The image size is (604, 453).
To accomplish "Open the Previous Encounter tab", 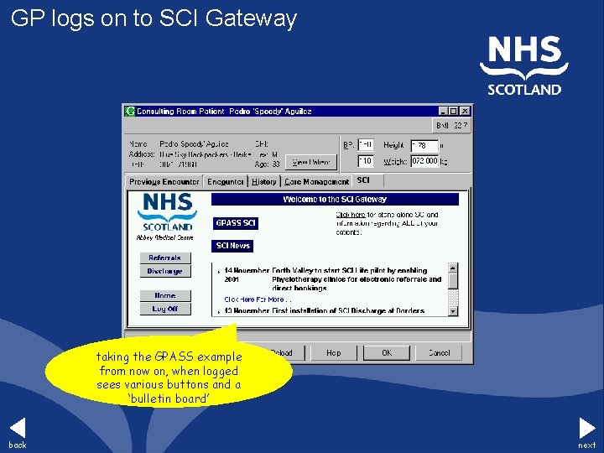I will 164,181.
